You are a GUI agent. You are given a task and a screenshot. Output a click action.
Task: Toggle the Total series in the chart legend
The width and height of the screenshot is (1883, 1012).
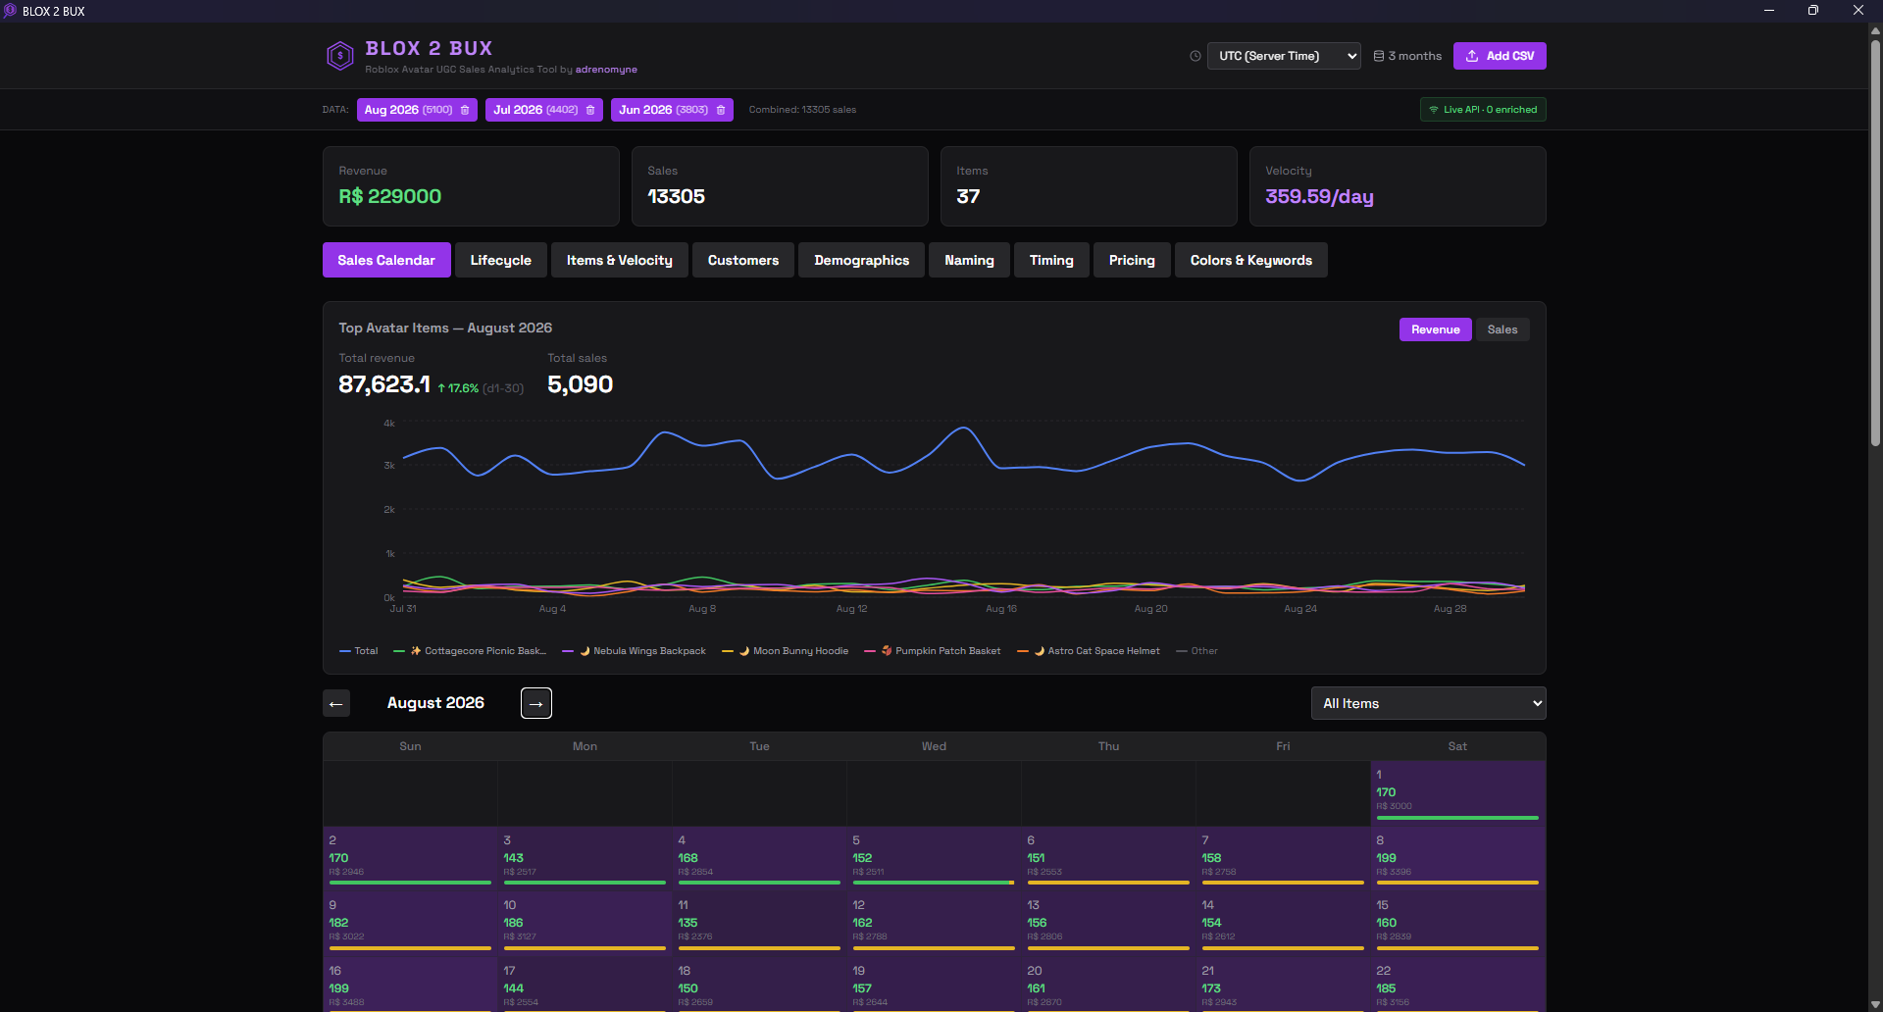point(358,650)
